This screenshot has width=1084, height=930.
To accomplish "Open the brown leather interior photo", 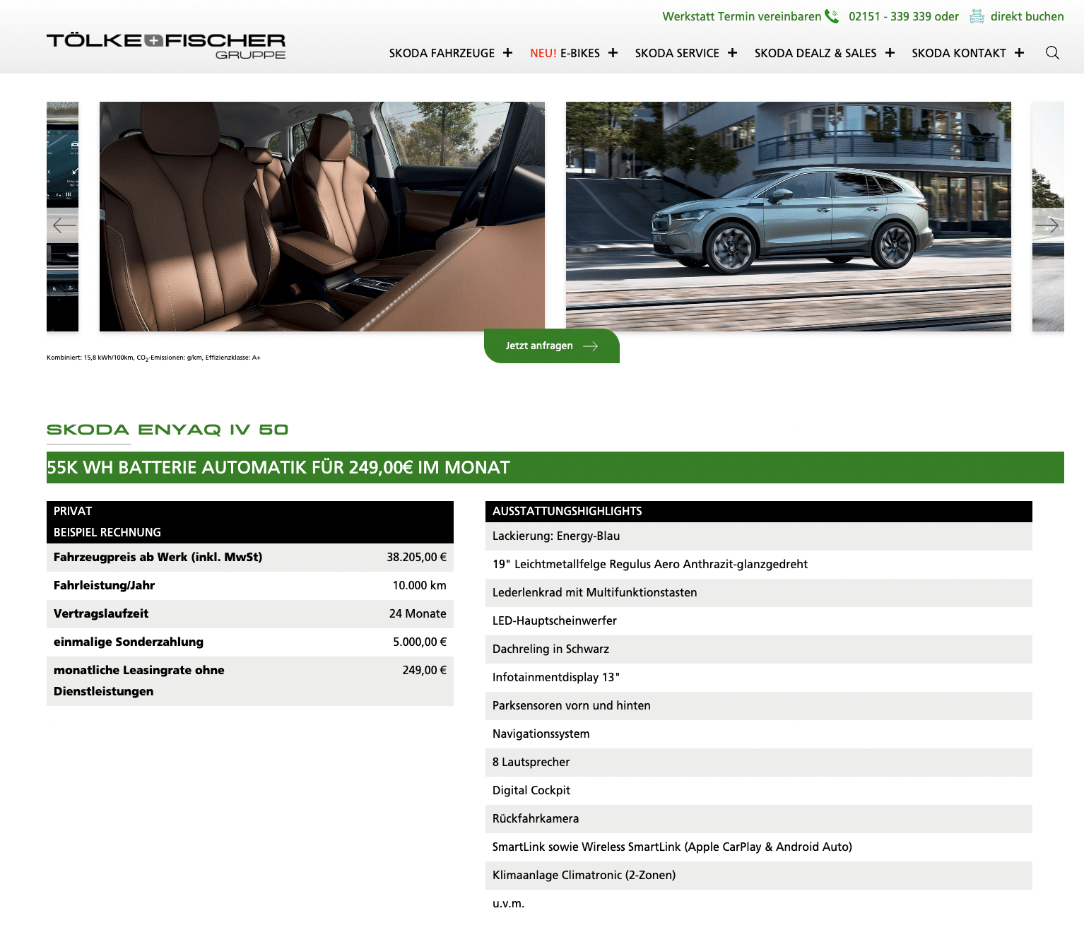I will point(322,216).
